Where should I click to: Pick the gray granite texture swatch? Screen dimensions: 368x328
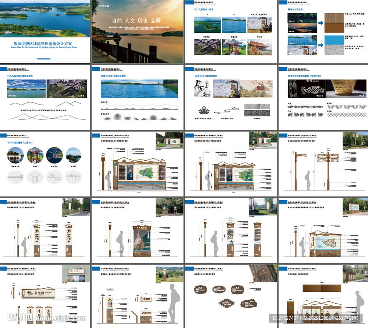click(x=334, y=50)
